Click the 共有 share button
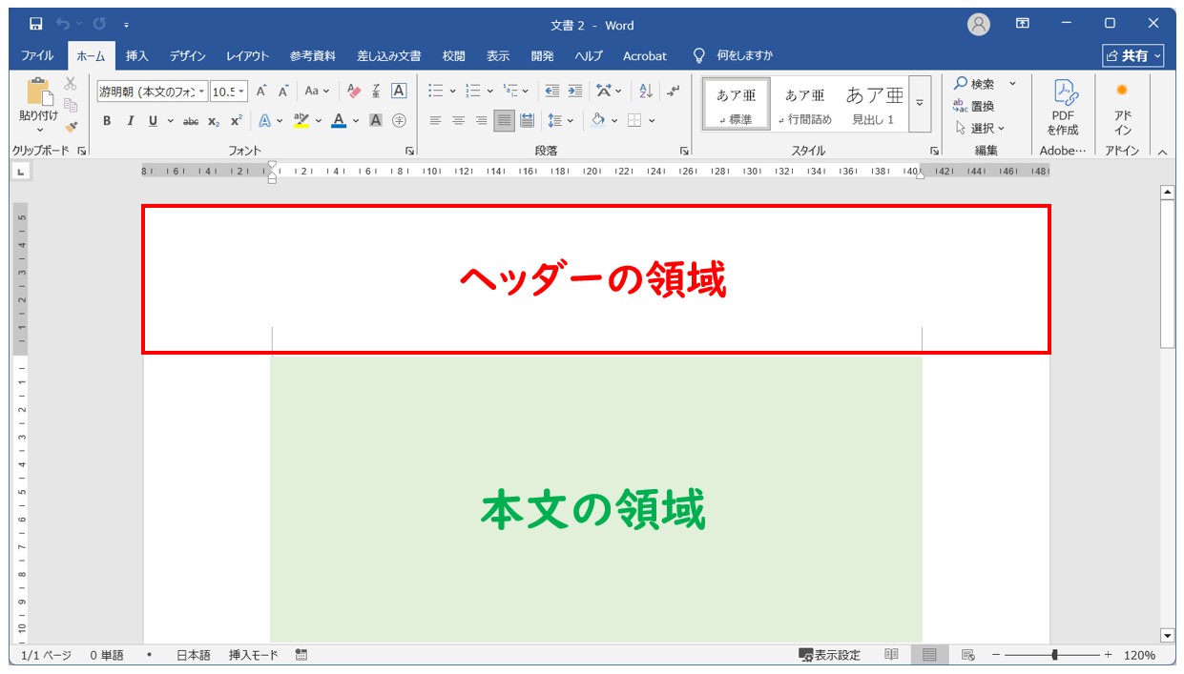The height and width of the screenshot is (674, 1184). click(1133, 56)
